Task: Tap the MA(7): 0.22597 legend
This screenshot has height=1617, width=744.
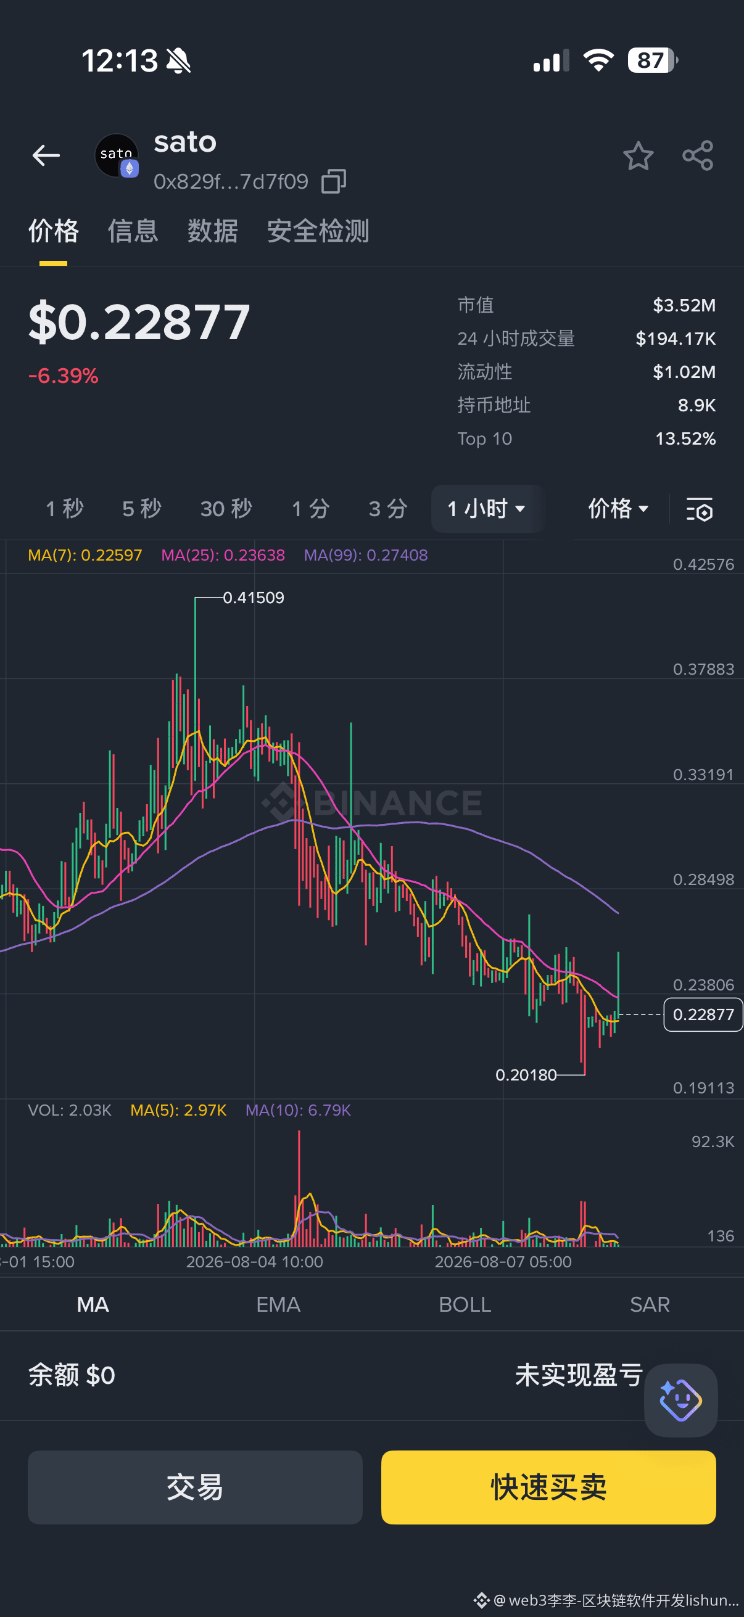Action: (x=85, y=555)
